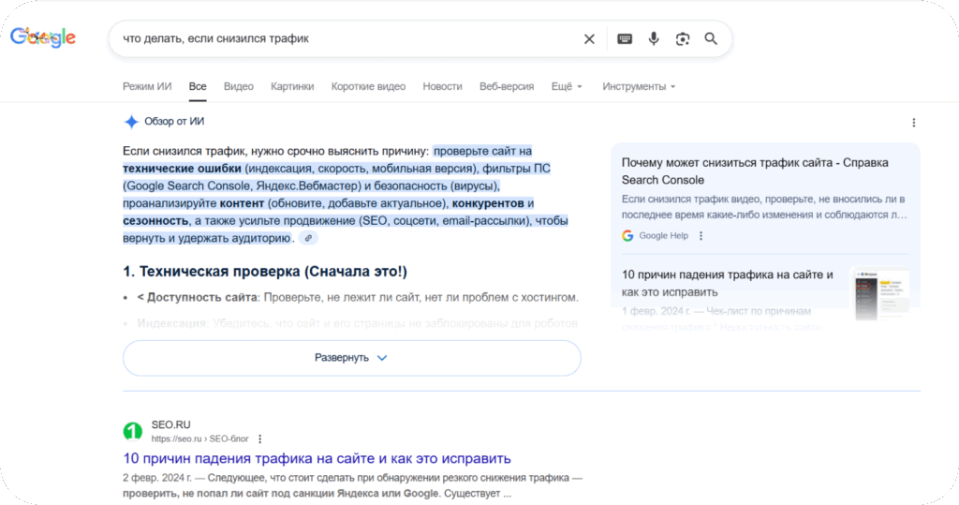The height and width of the screenshot is (505, 959).
Task: Open the Веб-версия tab
Action: pyautogui.click(x=507, y=86)
